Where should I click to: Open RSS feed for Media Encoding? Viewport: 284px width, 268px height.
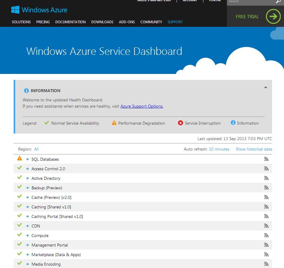(266, 264)
